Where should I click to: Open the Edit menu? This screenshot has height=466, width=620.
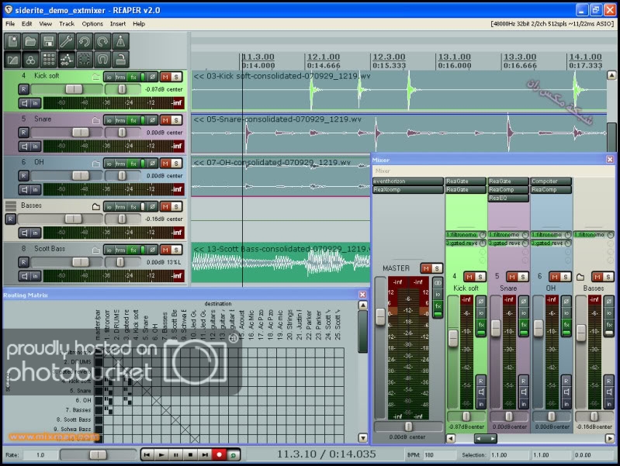[27, 24]
